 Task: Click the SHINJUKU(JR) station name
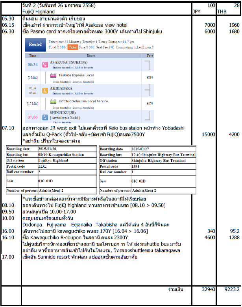63,113
